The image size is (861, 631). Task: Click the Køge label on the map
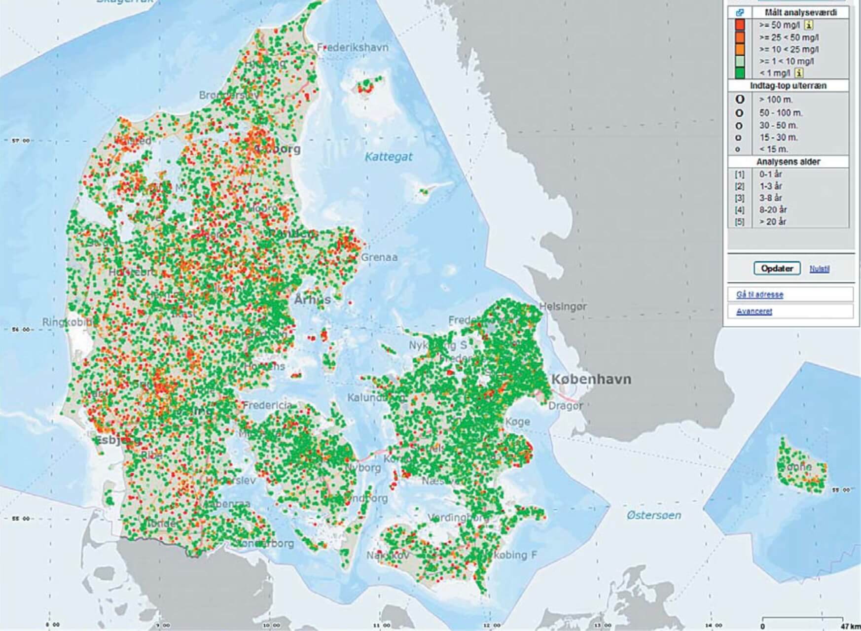coord(518,421)
